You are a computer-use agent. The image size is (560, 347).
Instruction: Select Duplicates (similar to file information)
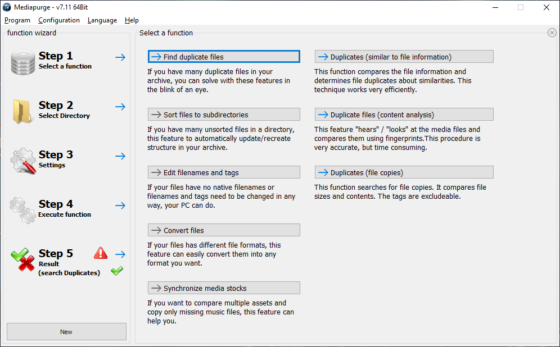[x=404, y=57]
